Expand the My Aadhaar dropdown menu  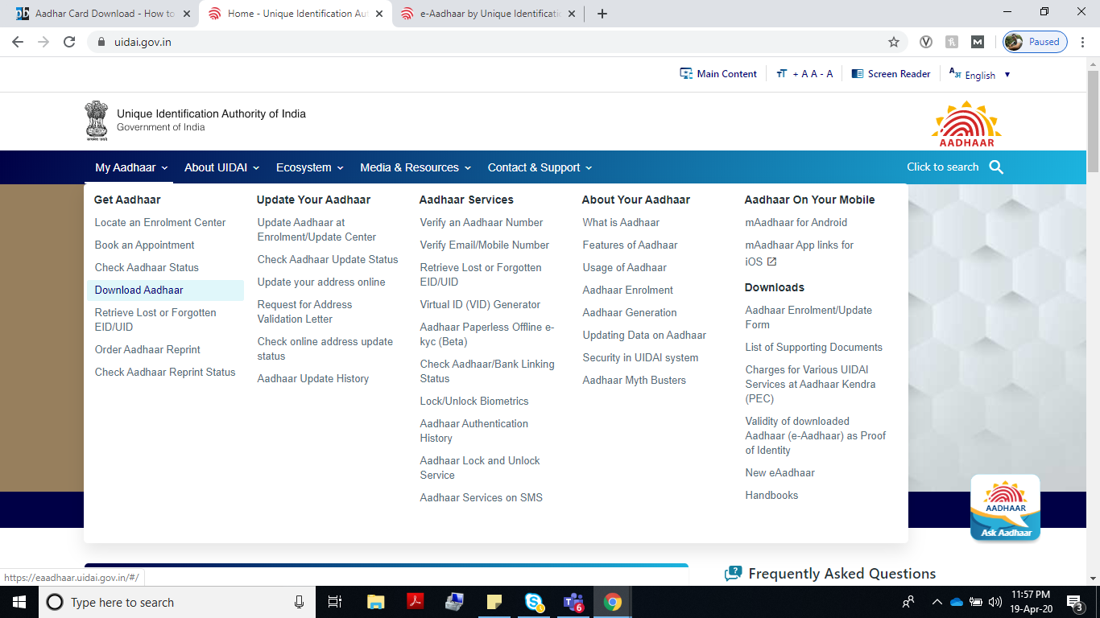point(131,167)
